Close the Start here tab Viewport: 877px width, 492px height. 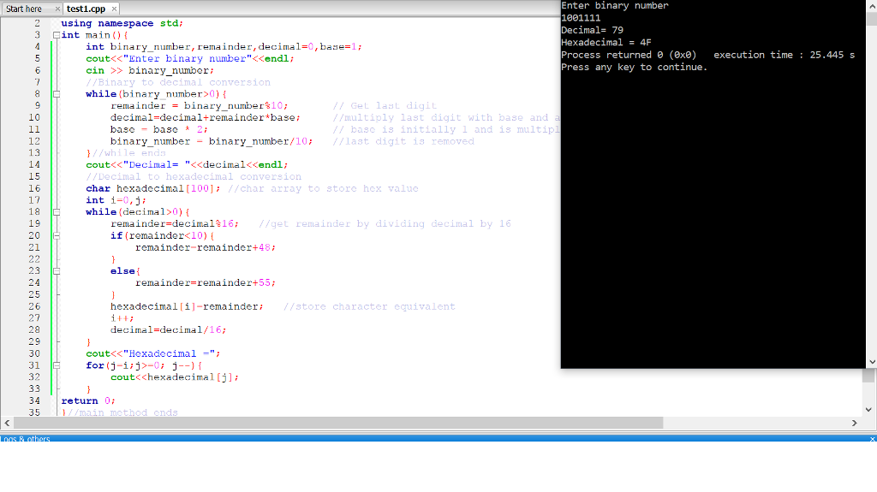[57, 9]
